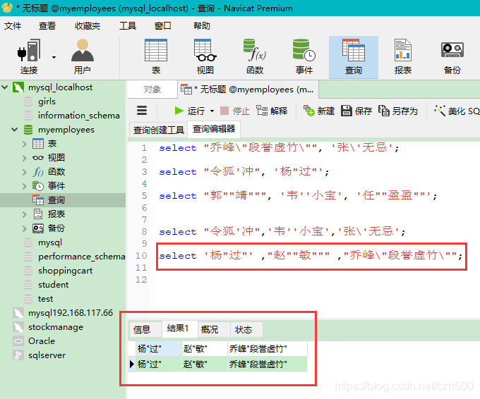The image size is (480, 399).
Task: Expand the 视图 node in tree
Action: tap(25, 158)
